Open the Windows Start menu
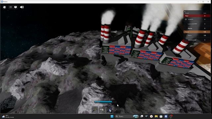 [x=112, y=116]
